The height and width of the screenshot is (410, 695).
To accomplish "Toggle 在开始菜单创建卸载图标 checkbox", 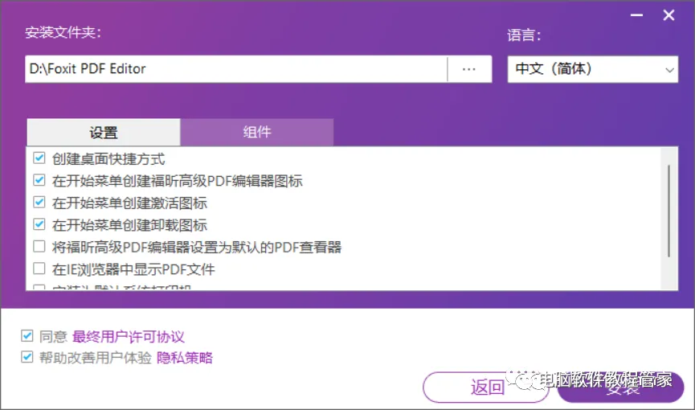I will click(x=39, y=224).
